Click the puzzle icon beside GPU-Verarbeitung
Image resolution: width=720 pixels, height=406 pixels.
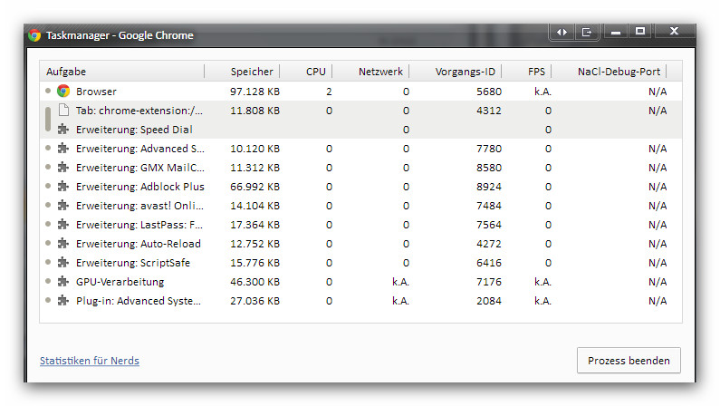click(62, 282)
